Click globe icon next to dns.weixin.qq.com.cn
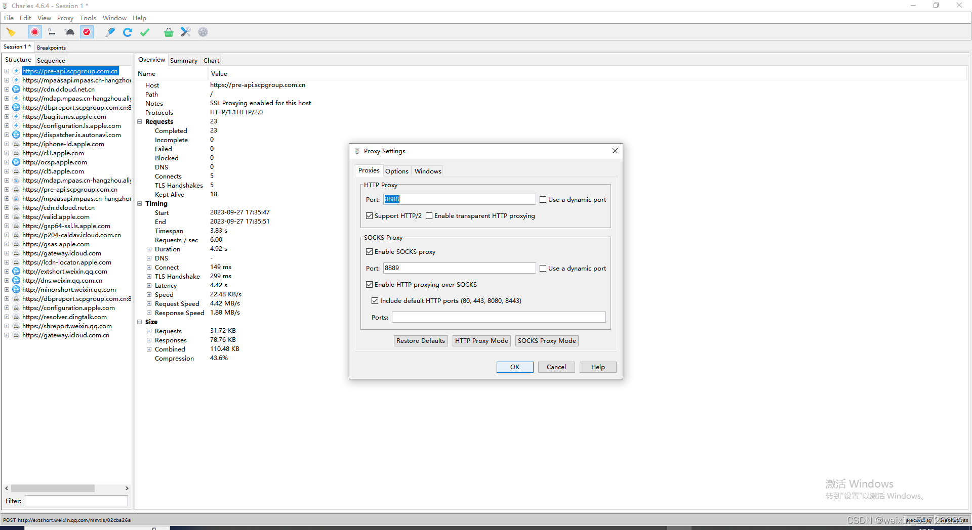The width and height of the screenshot is (972, 530). (16, 281)
